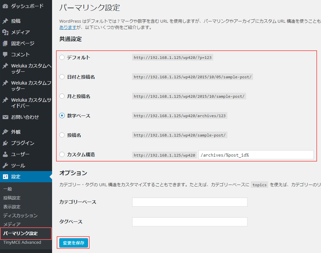The width and height of the screenshot is (321, 253).
Task: Click the speech bubble icon beside コメント
Action: (5, 54)
